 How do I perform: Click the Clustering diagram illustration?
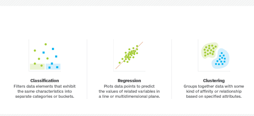pyautogui.click(x=214, y=55)
